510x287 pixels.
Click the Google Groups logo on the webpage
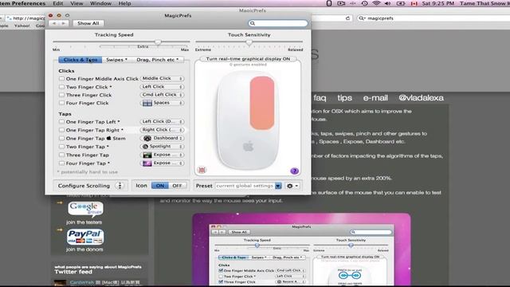85,209
